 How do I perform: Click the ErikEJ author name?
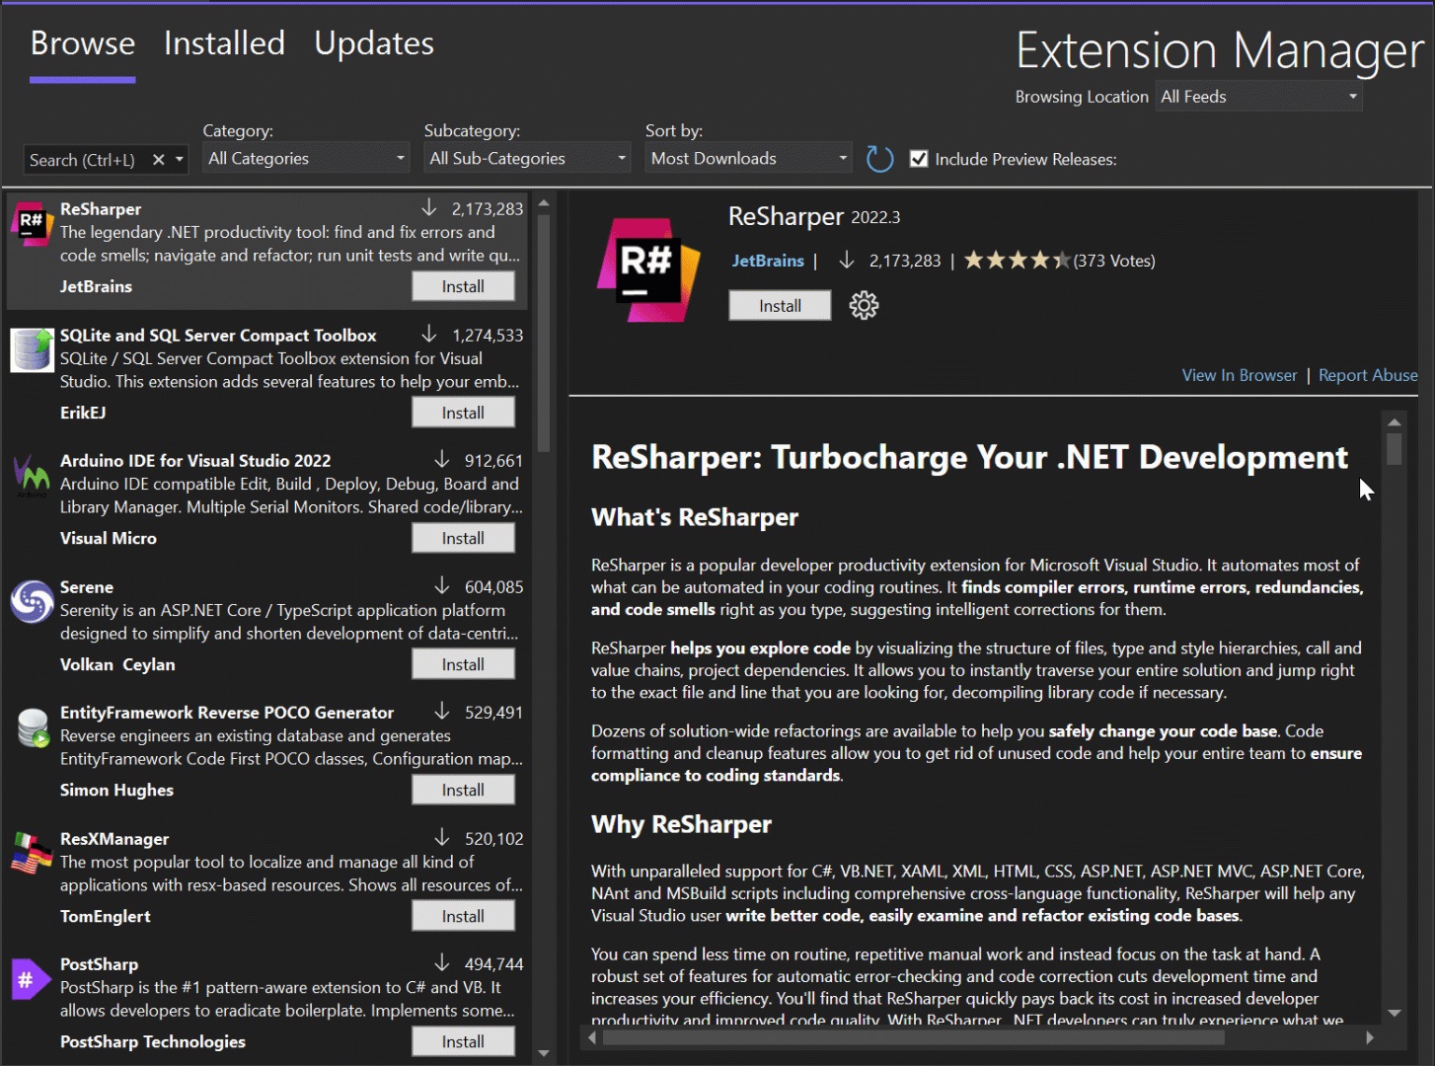point(83,413)
